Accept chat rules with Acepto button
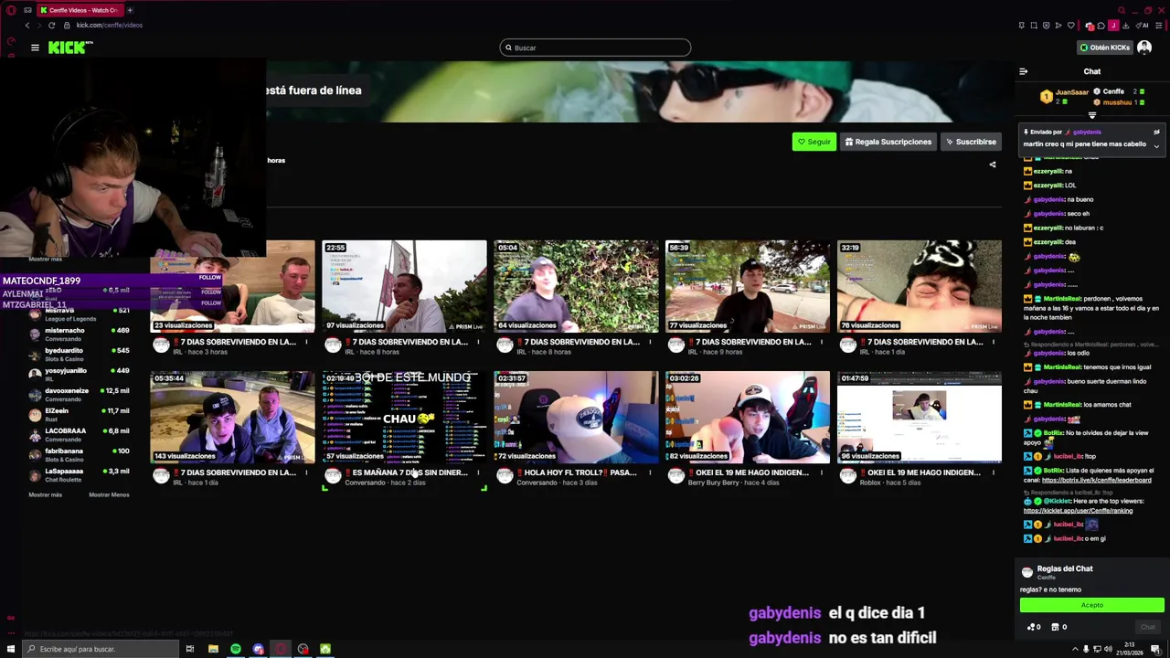 point(1092,605)
